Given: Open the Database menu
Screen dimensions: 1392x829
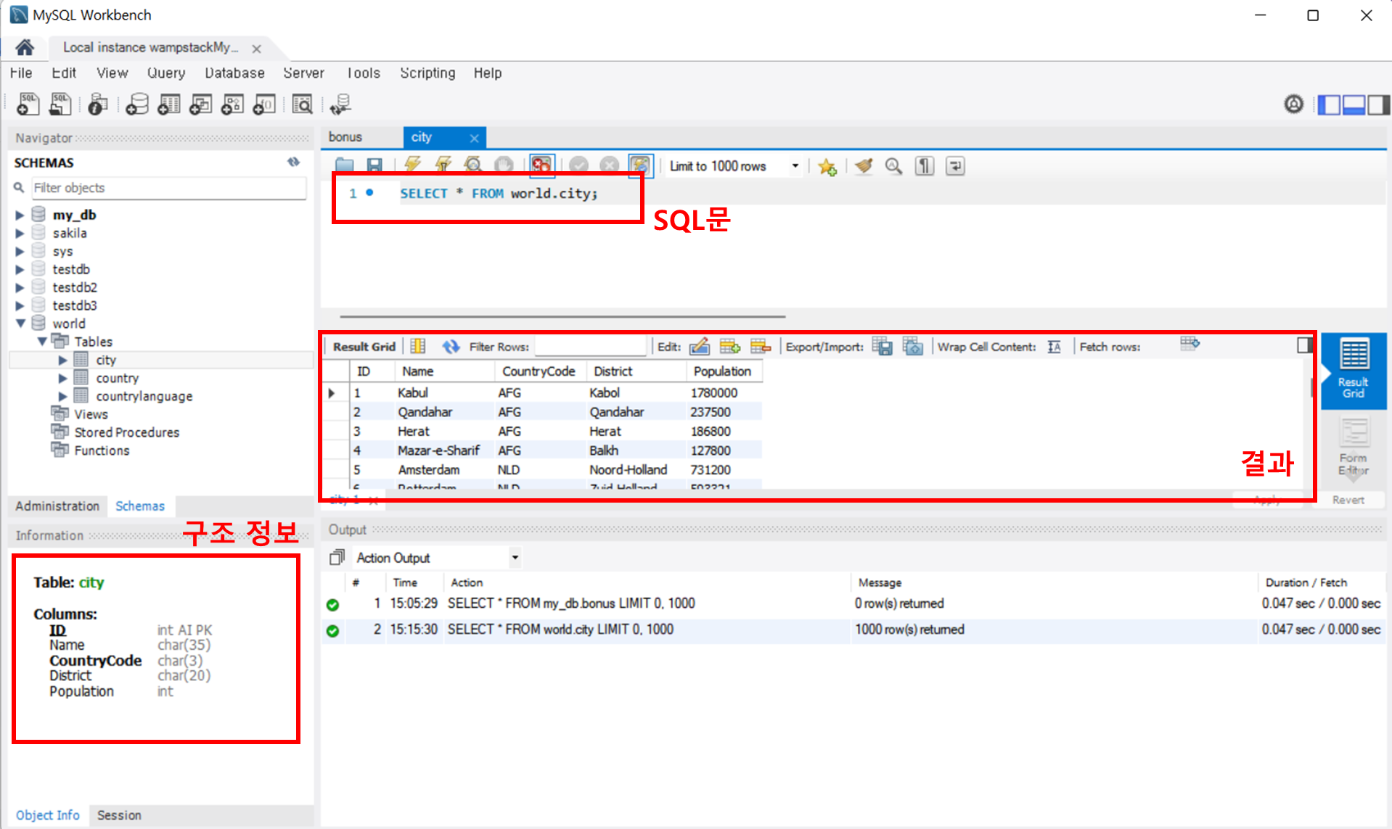Looking at the screenshot, I should point(234,73).
